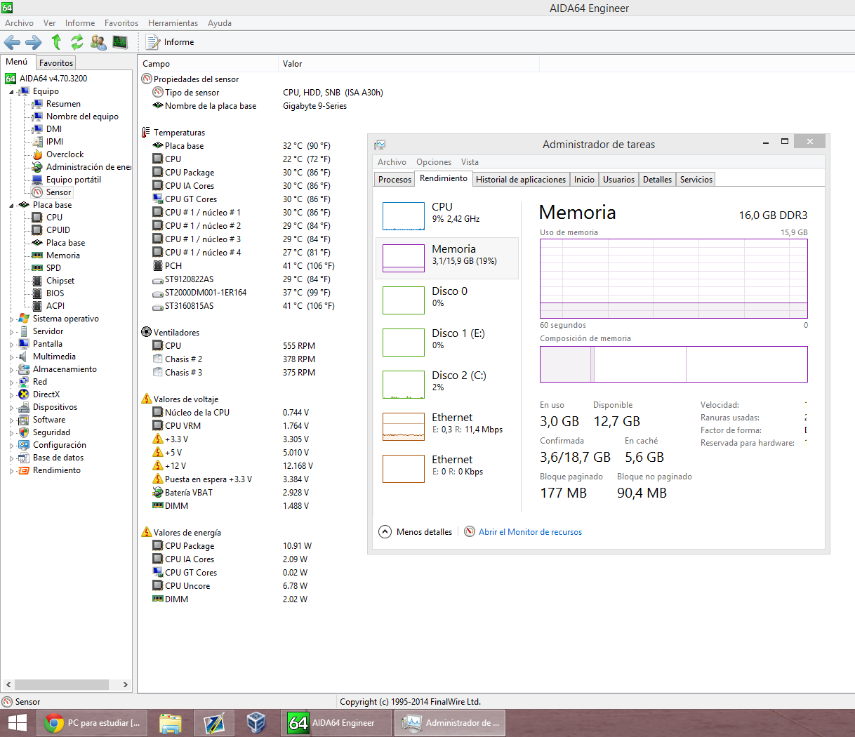Open the Archivo menu in AIDA64
This screenshot has width=855, height=737.
pyautogui.click(x=19, y=23)
